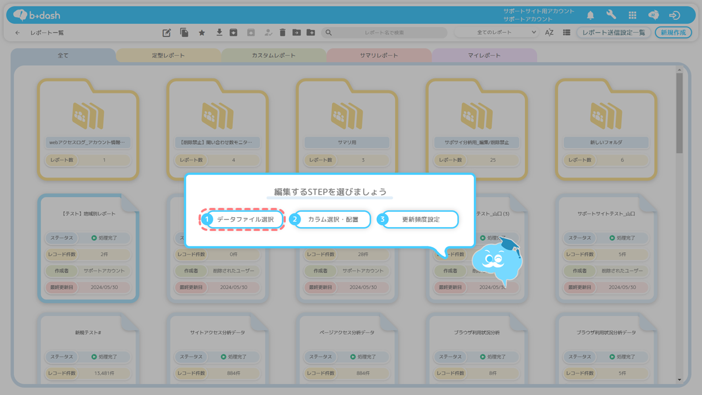Click the A-Z sort icon
This screenshot has height=395, width=702.
(549, 33)
